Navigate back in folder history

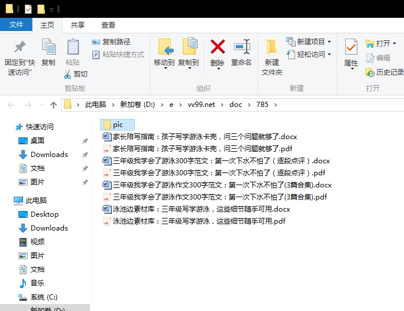click(x=11, y=105)
